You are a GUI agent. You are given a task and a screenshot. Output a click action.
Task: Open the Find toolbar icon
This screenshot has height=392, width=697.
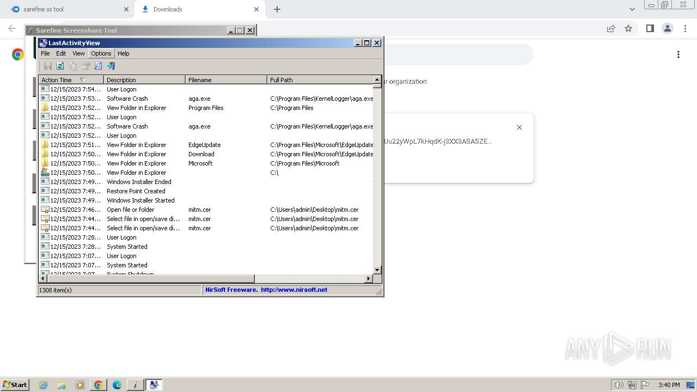[98, 66]
